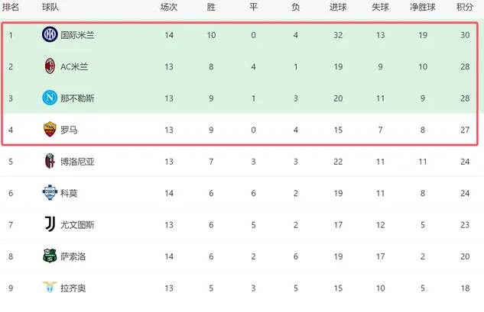Click the Napoli club crest
Image resolution: width=484 pixels, height=312 pixels.
(50, 98)
